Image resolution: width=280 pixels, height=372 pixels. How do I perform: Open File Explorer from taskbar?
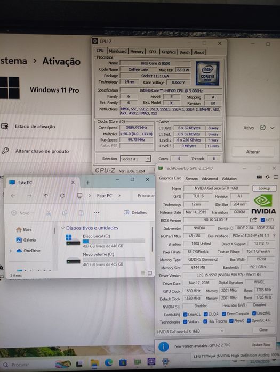(94, 363)
